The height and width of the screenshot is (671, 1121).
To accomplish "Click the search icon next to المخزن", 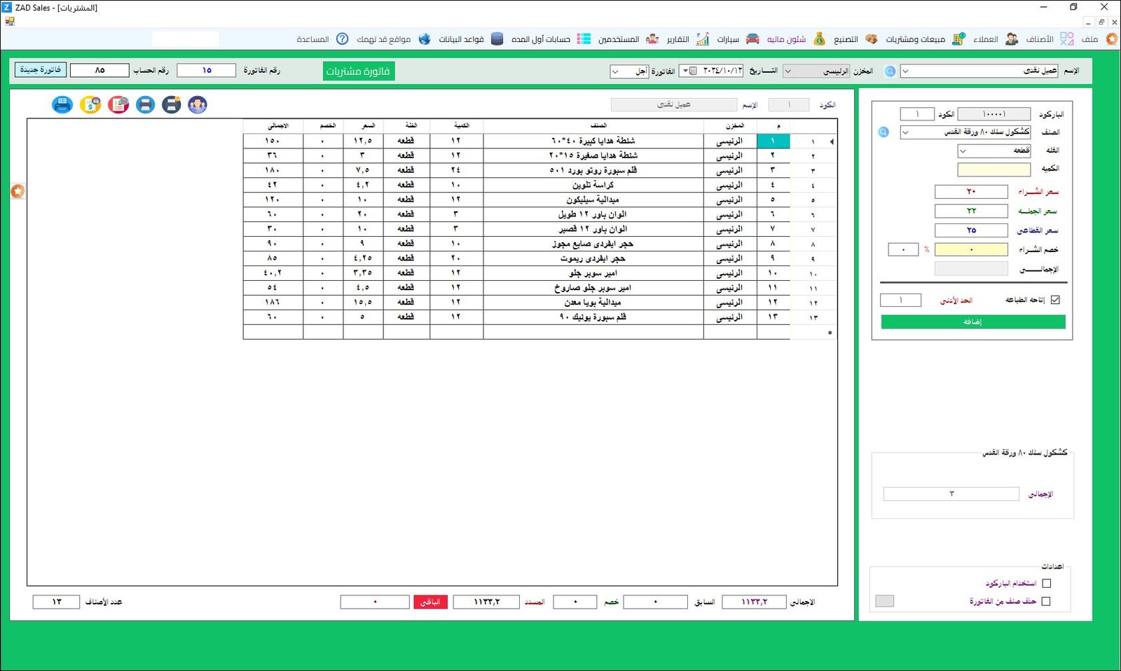I will [x=890, y=71].
